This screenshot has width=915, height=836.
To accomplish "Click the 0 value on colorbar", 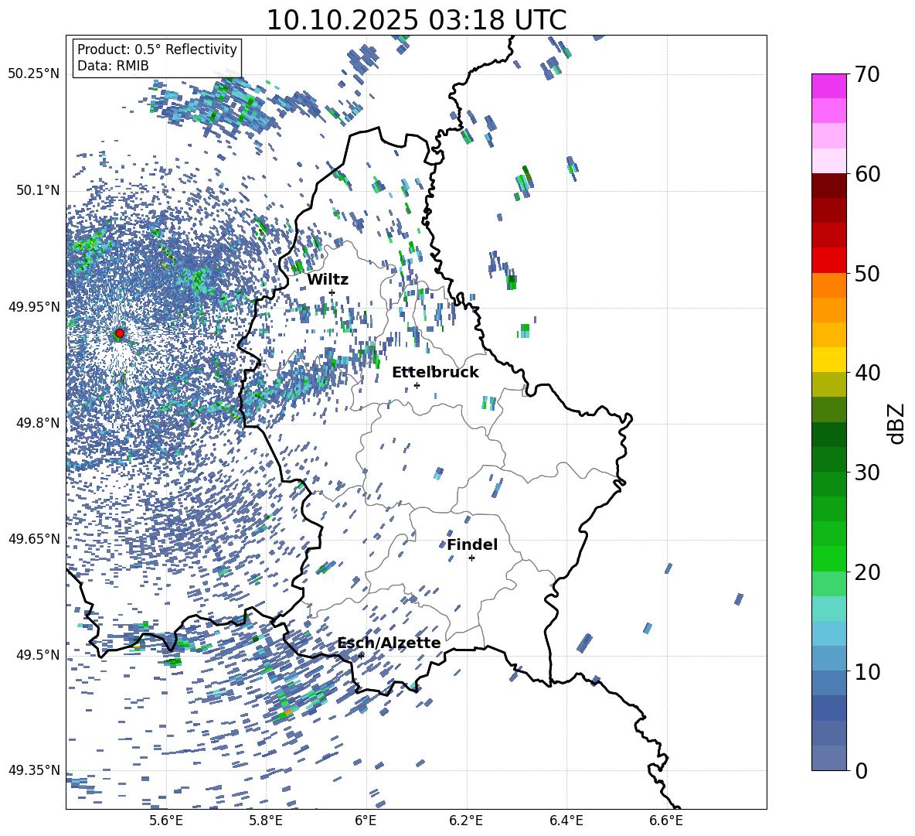I will point(861,771).
